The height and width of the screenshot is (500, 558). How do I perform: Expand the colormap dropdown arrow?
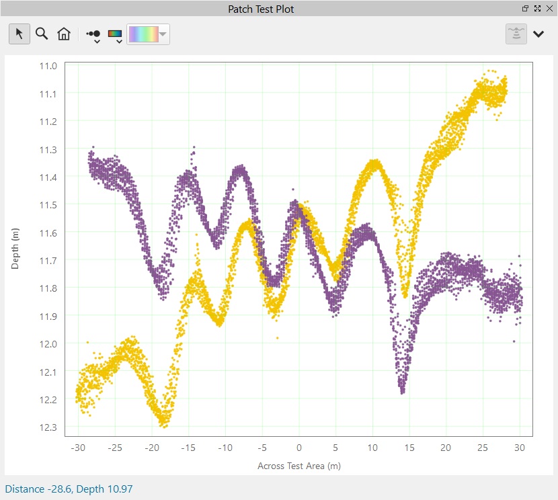pos(163,34)
